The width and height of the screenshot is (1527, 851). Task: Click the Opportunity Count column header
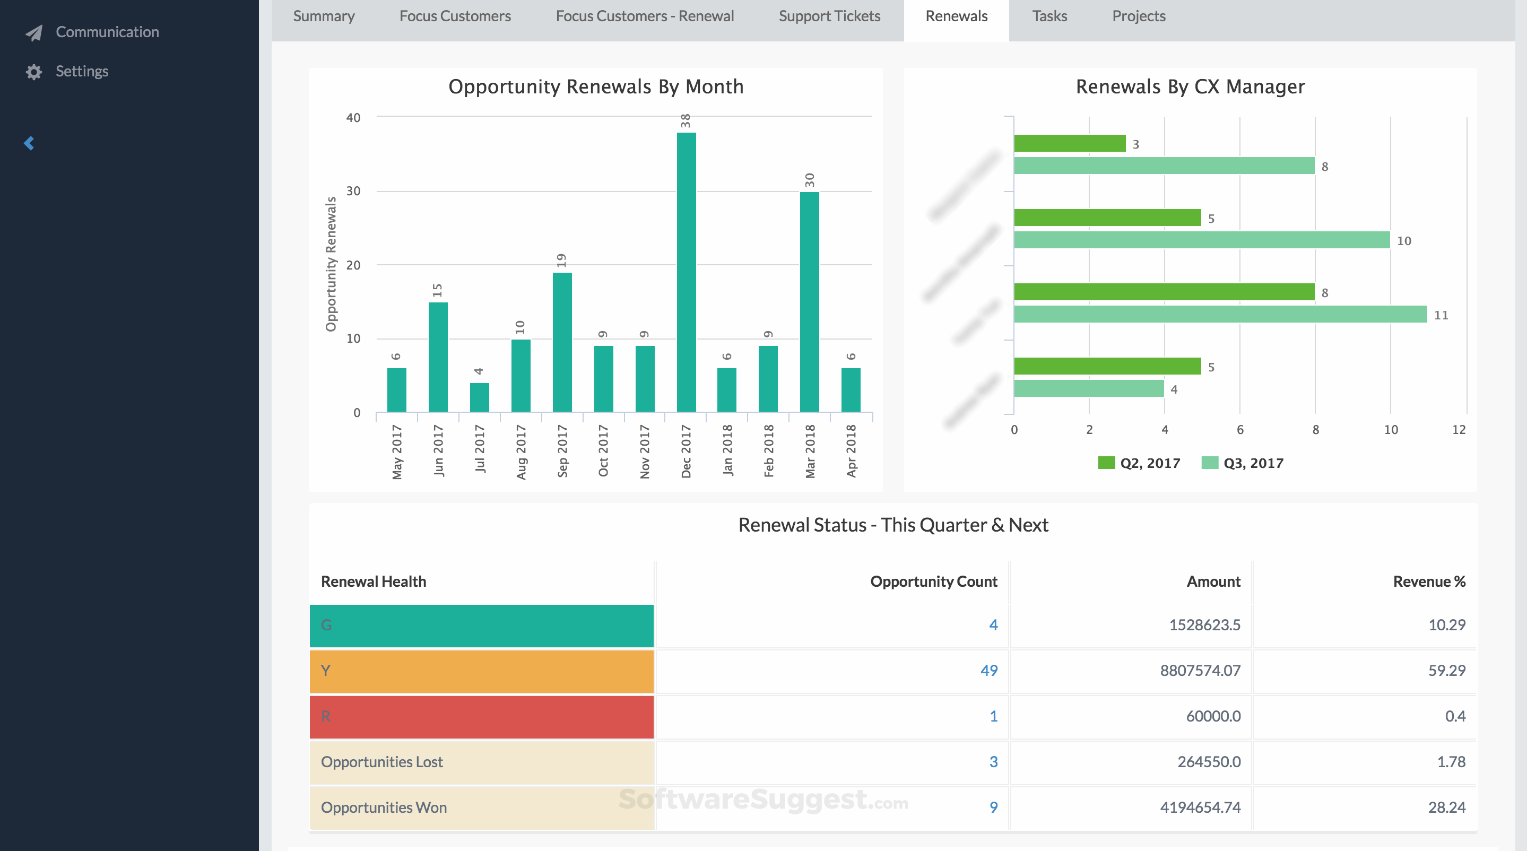click(933, 581)
